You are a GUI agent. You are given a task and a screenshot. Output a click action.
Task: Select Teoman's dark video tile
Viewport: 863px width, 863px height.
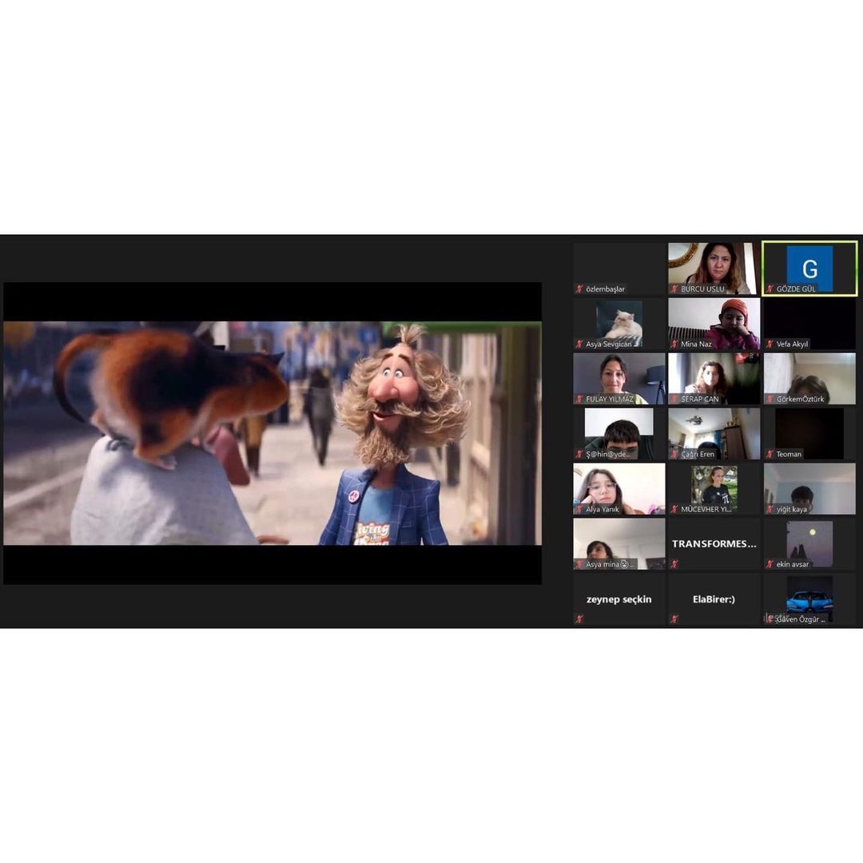point(809,434)
